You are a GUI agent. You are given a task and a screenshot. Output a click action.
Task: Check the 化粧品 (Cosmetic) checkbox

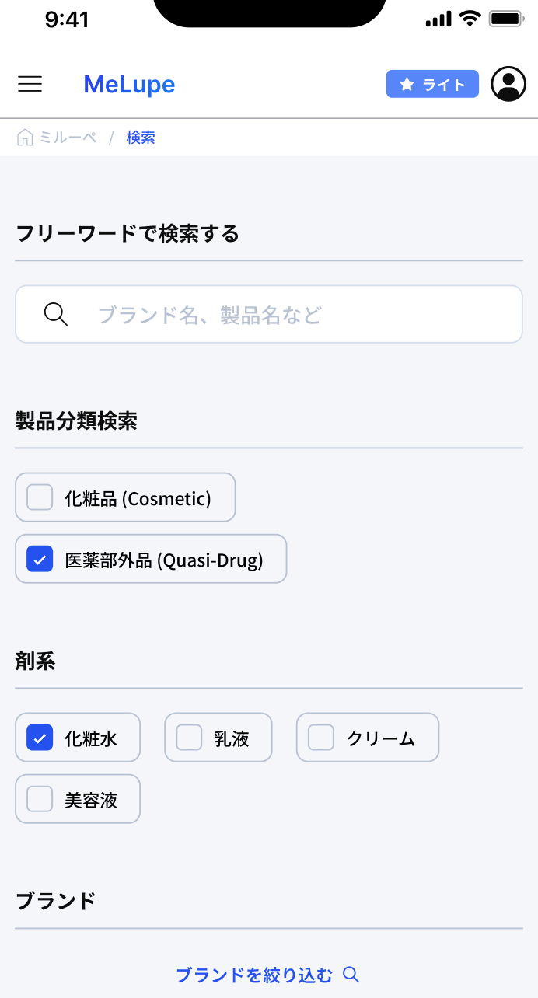pos(40,497)
